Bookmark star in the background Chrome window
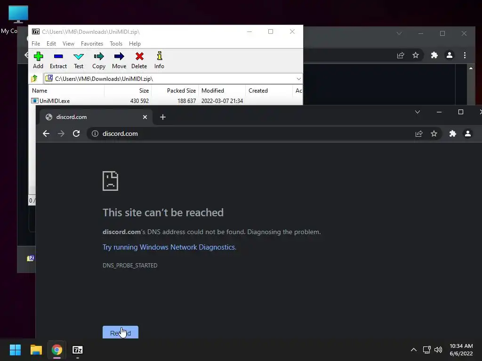Screen dimensions: 482x361 pyautogui.click(x=416, y=55)
